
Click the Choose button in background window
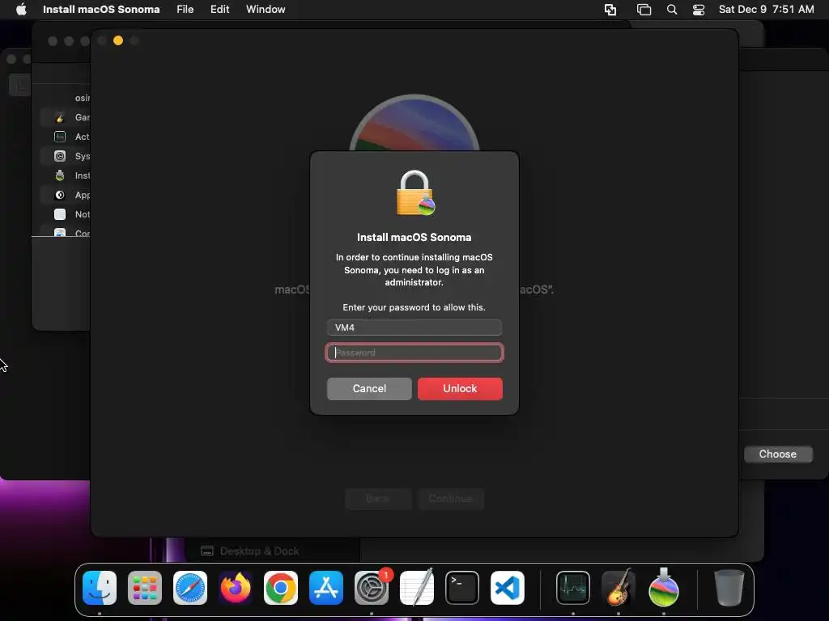point(778,454)
